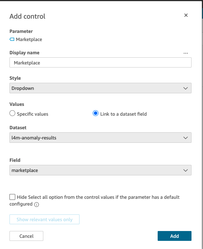Click the Style dropdown chevron arrow
The image size is (203, 249).
click(x=185, y=88)
